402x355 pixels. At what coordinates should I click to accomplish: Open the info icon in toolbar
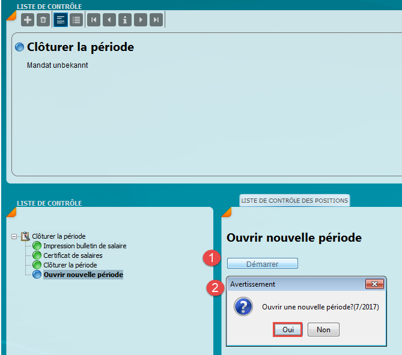pyautogui.click(x=125, y=20)
